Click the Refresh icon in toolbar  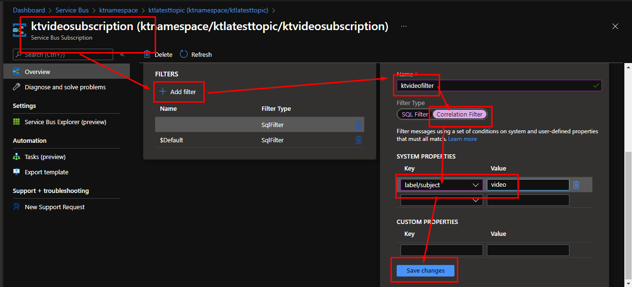tap(184, 54)
